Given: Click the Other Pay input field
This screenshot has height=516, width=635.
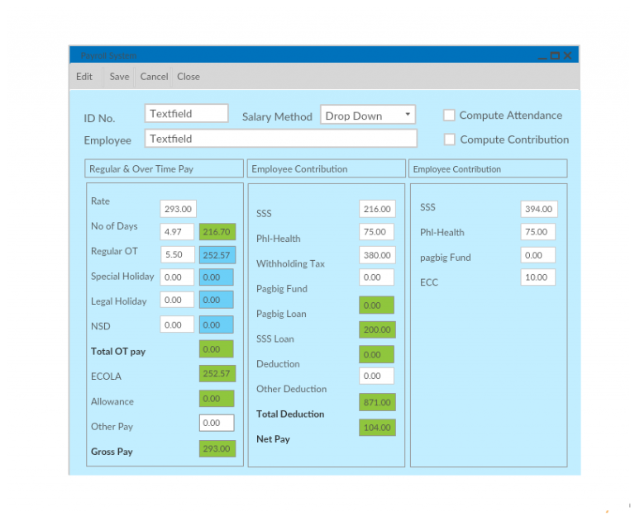Looking at the screenshot, I should (x=217, y=423).
